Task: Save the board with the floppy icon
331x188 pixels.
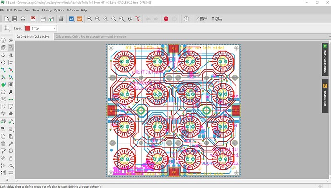Action: point(15,19)
